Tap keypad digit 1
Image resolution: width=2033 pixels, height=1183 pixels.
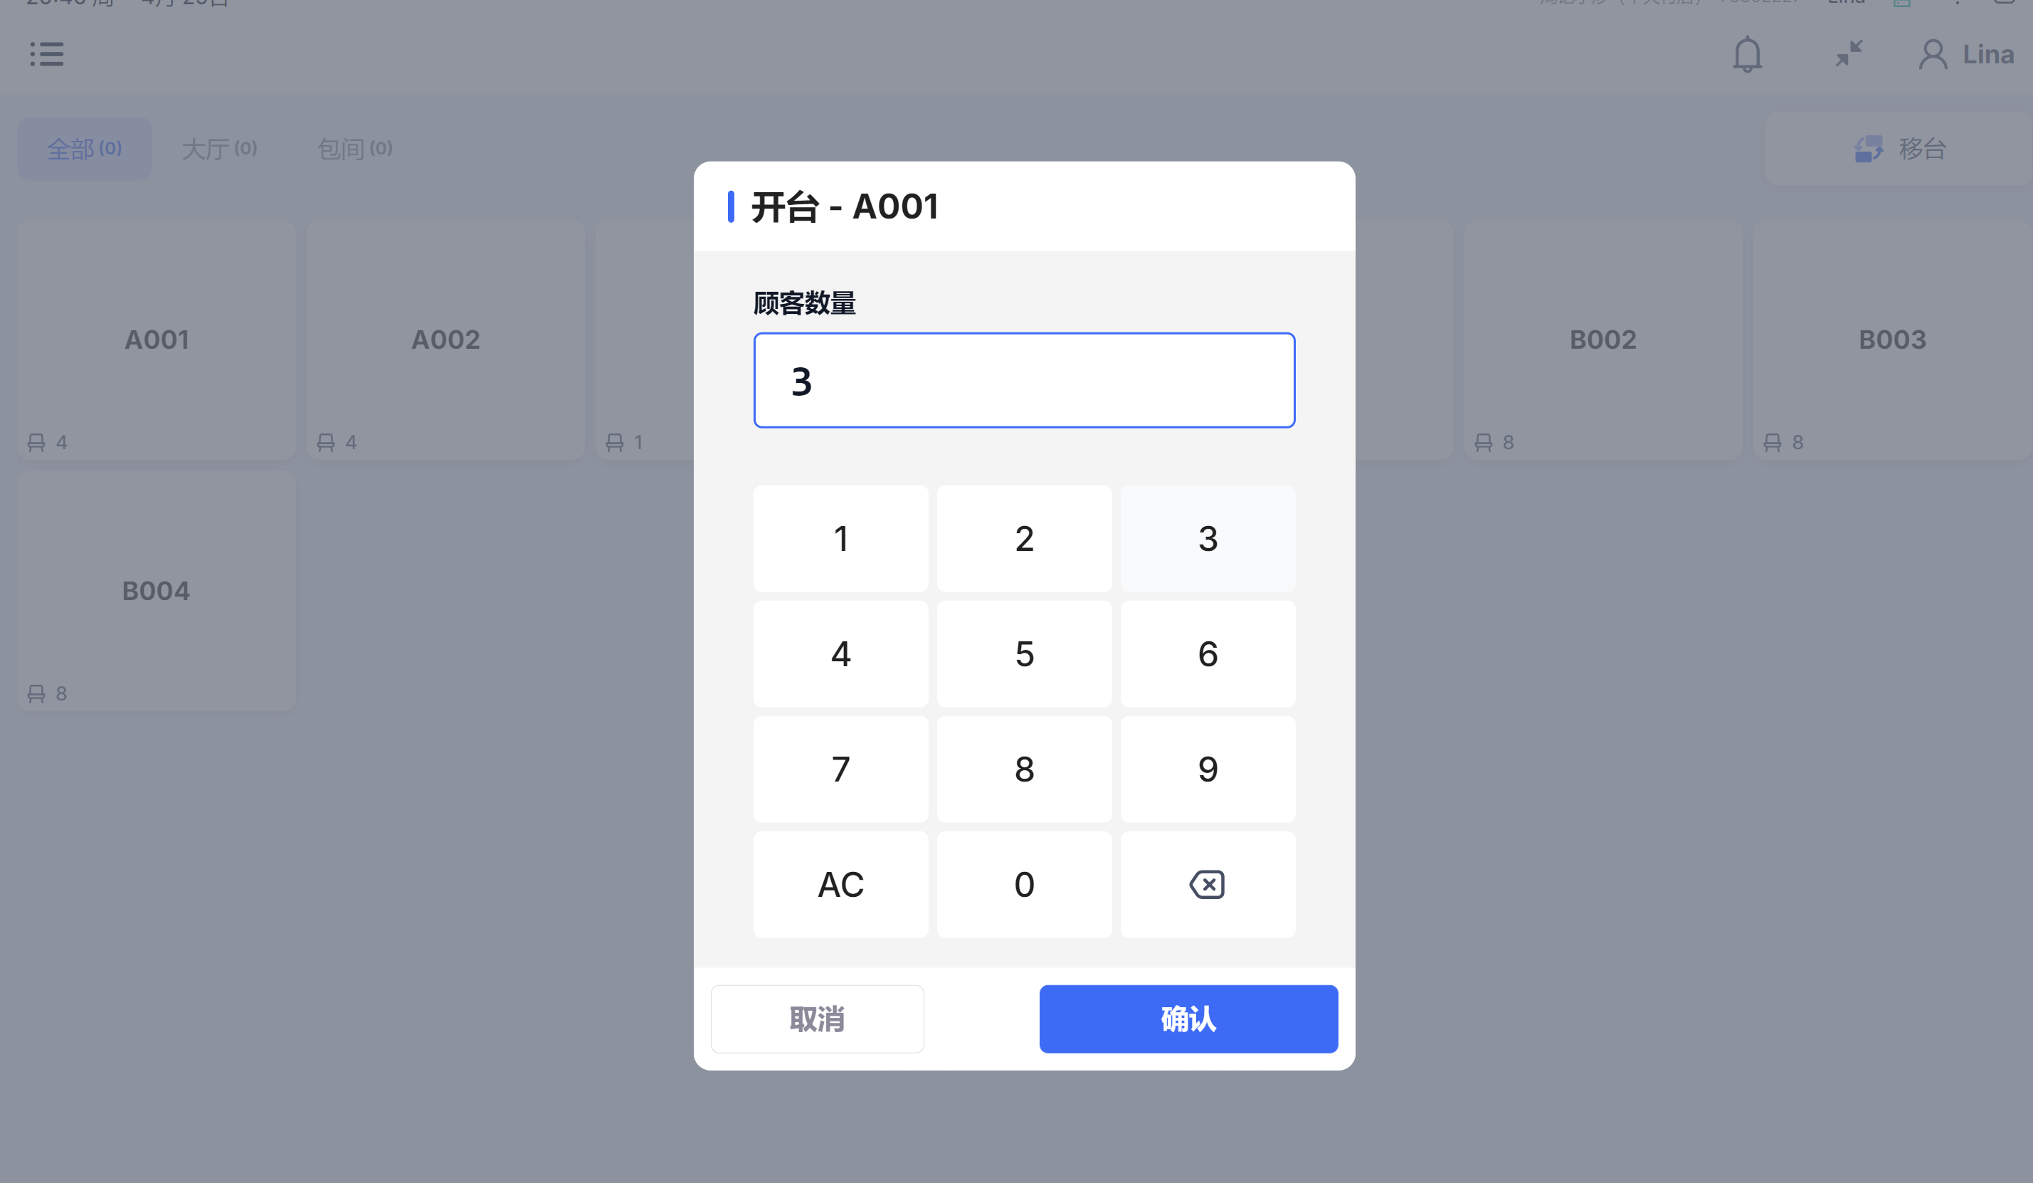pos(840,538)
